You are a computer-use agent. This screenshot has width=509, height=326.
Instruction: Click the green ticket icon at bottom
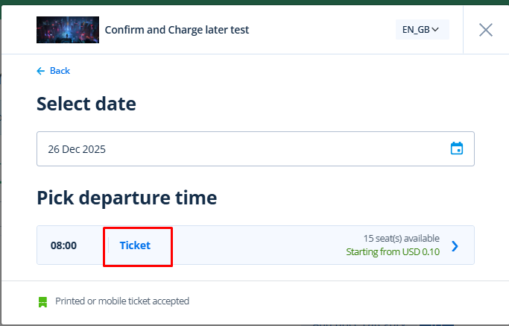tap(42, 301)
